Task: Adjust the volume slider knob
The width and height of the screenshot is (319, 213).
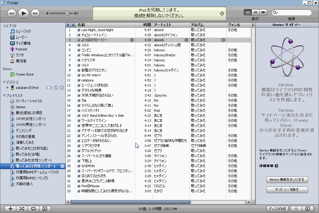Action: [67, 13]
